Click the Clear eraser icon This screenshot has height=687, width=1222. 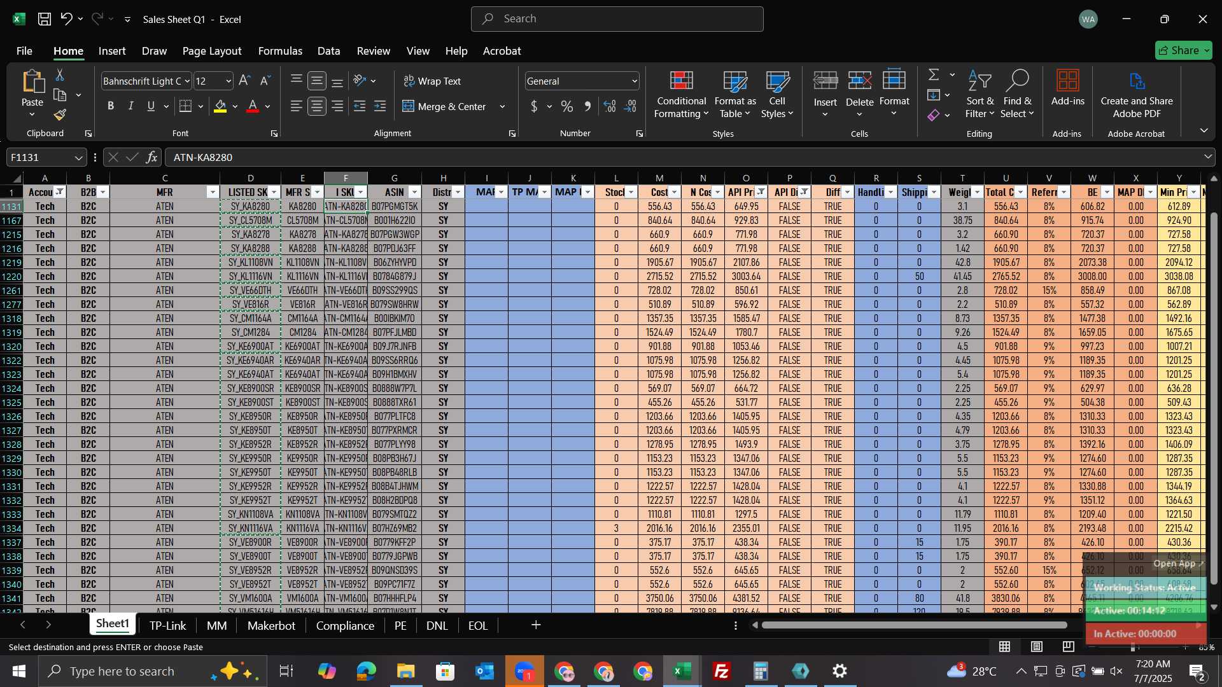coord(934,114)
